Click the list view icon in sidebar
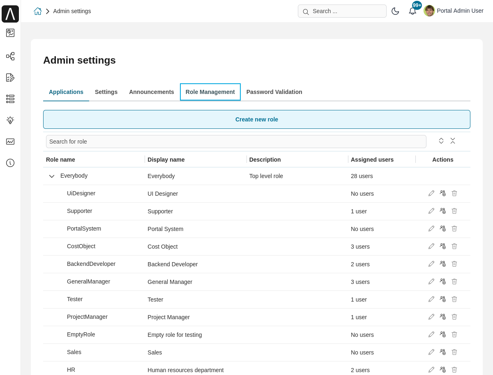493x375 pixels. (10, 99)
